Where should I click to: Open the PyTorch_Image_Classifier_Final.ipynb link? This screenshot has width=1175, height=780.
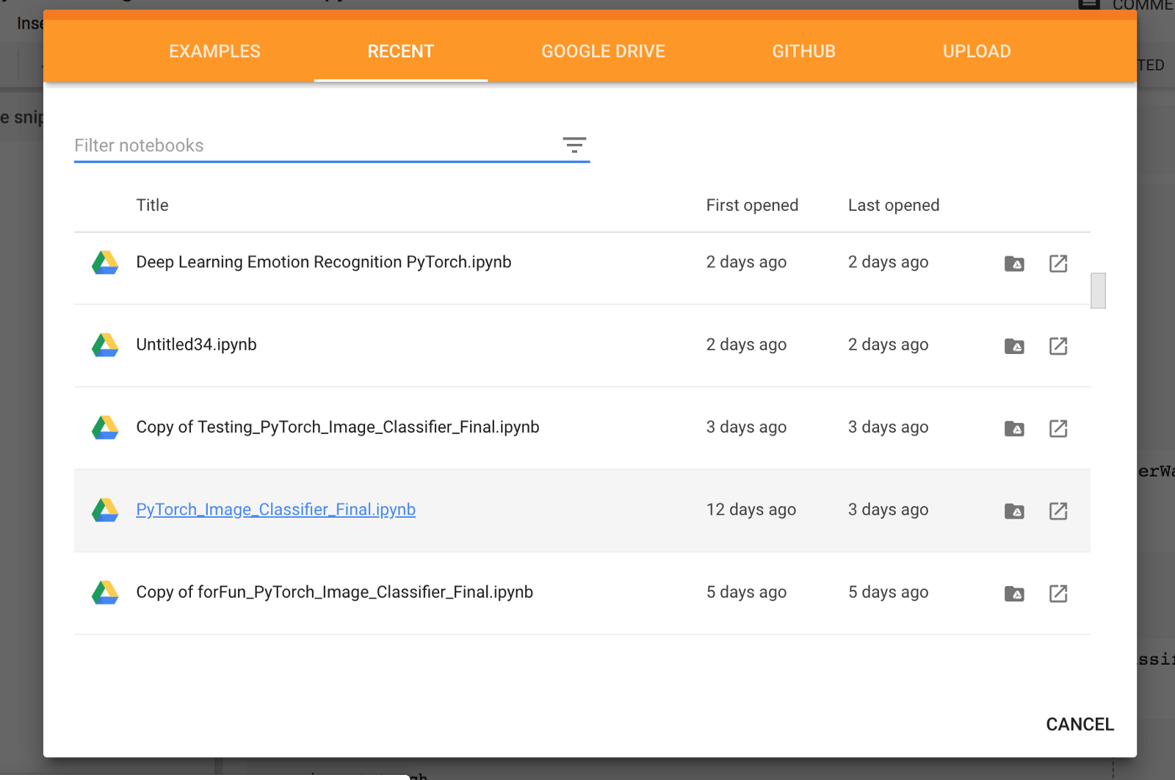click(275, 510)
